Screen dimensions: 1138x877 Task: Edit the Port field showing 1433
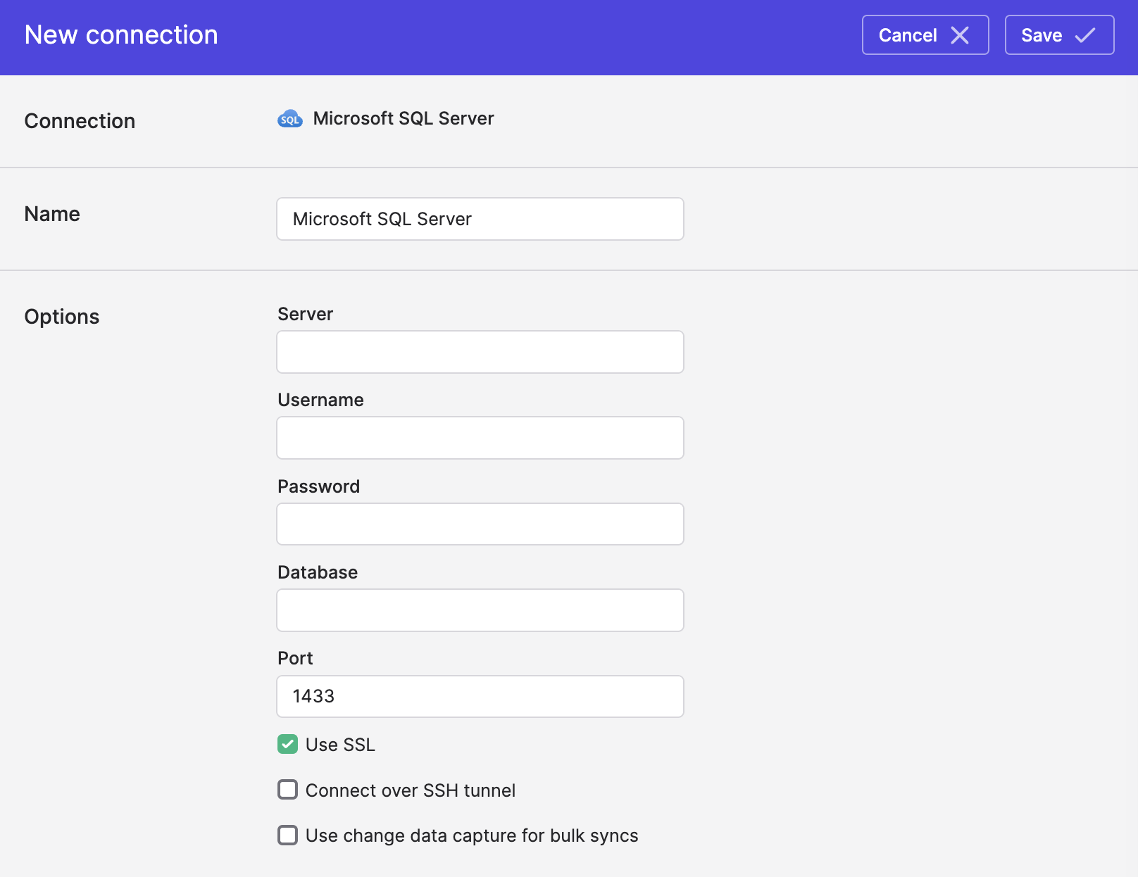[480, 697]
